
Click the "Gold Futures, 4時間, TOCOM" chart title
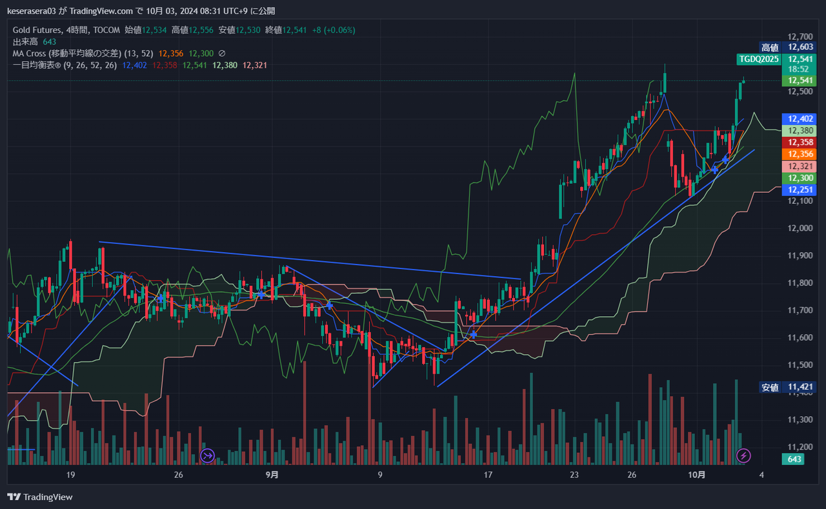click(66, 30)
